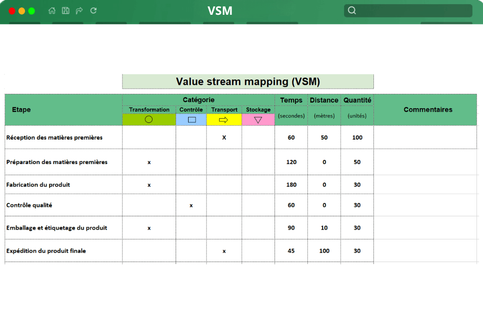The width and height of the screenshot is (483, 336).
Task: Toggle the Transport X for Réception des matières premières
Action: pyautogui.click(x=224, y=137)
